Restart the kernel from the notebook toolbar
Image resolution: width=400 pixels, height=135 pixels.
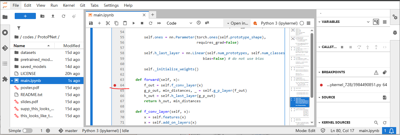151,23
